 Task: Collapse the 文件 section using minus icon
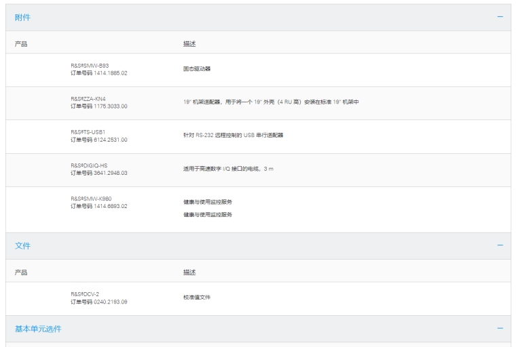pyautogui.click(x=500, y=245)
